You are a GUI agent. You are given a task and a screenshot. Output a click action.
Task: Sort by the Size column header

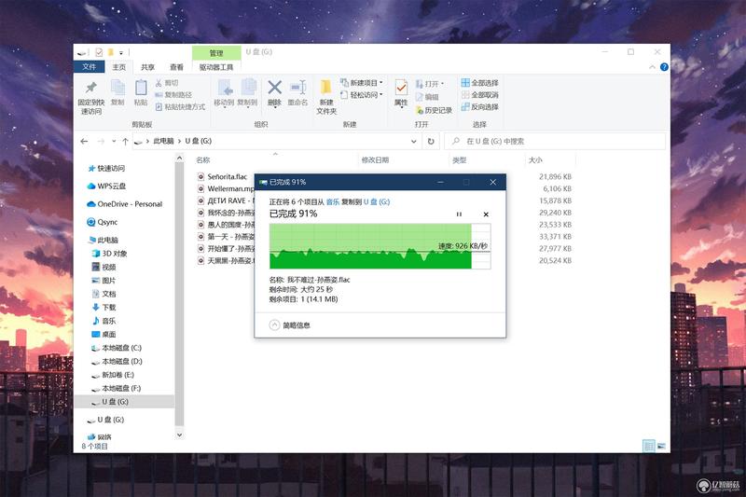pos(535,160)
